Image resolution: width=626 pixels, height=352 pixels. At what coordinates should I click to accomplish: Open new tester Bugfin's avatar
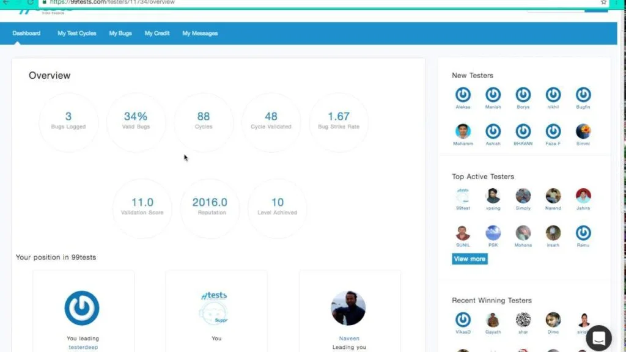pos(583,95)
